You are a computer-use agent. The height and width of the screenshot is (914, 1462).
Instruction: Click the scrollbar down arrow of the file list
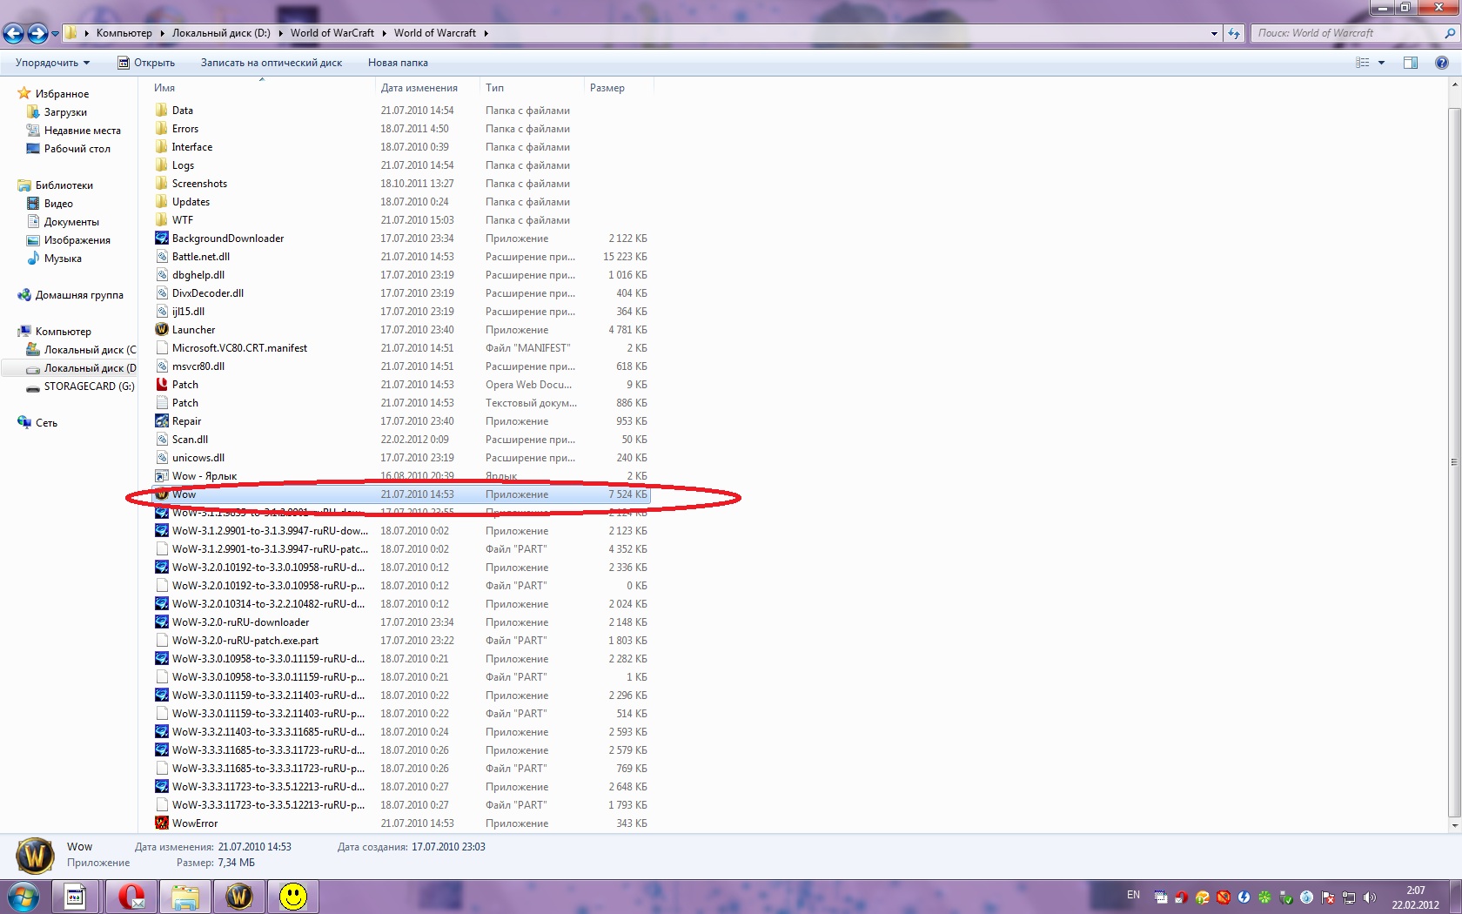pos(1454,825)
